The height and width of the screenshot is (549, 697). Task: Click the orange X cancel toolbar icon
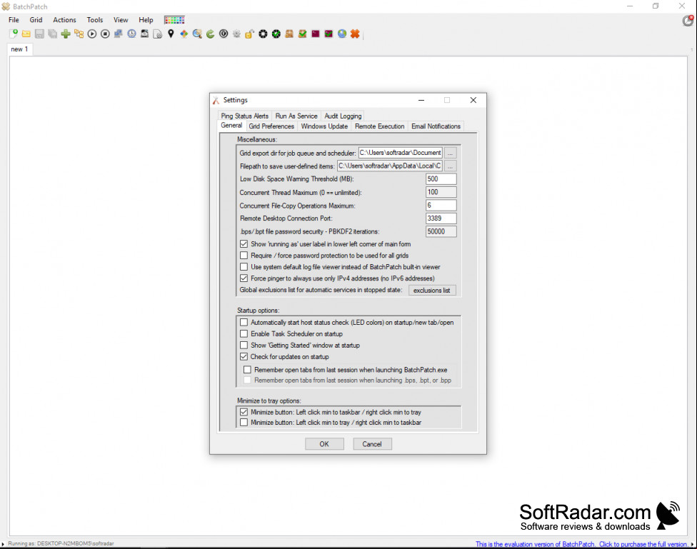point(355,34)
